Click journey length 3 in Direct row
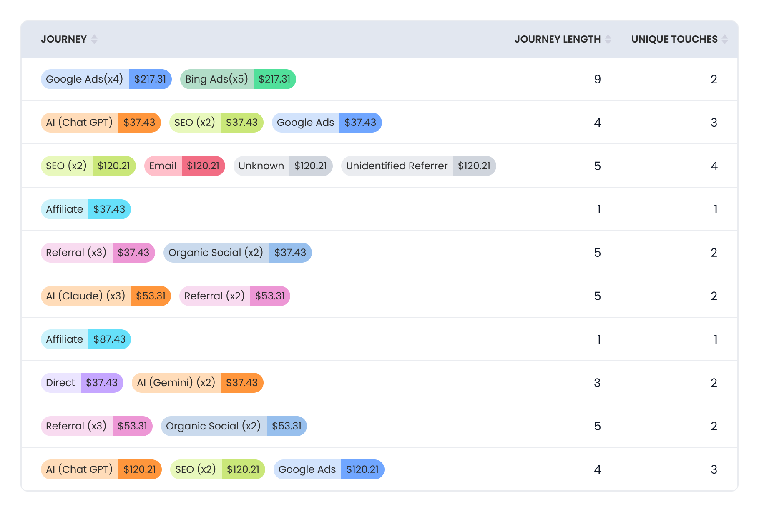759x512 pixels. [x=598, y=383]
